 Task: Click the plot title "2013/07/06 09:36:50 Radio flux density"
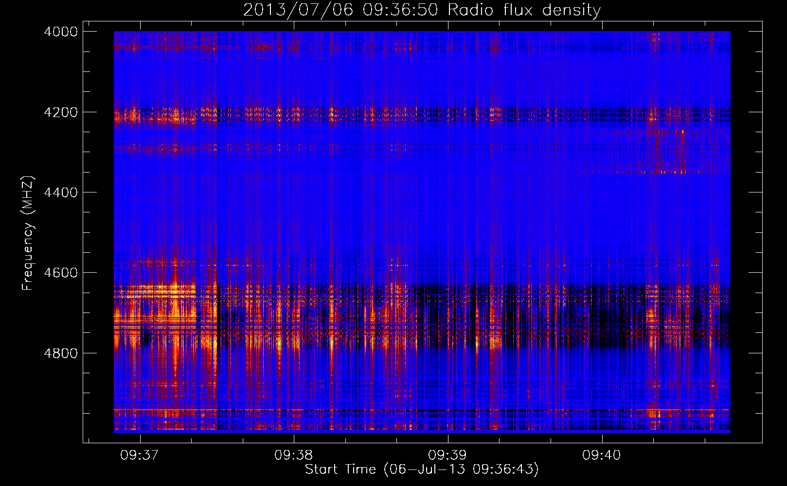[x=422, y=10]
